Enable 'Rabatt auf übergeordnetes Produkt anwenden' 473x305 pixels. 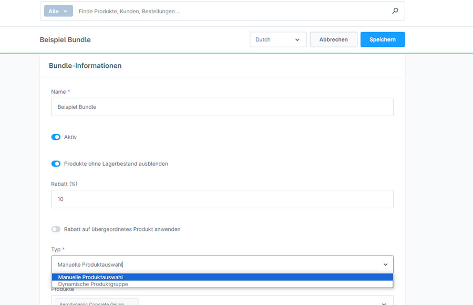(x=56, y=229)
